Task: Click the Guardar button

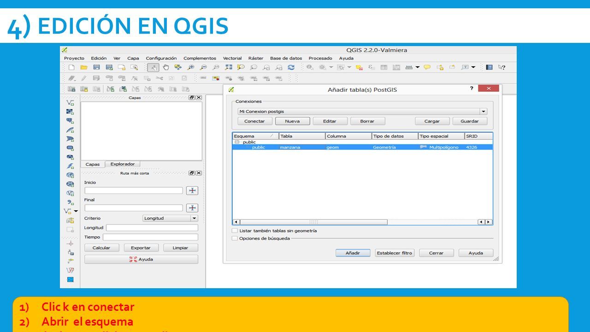Action: [470, 121]
